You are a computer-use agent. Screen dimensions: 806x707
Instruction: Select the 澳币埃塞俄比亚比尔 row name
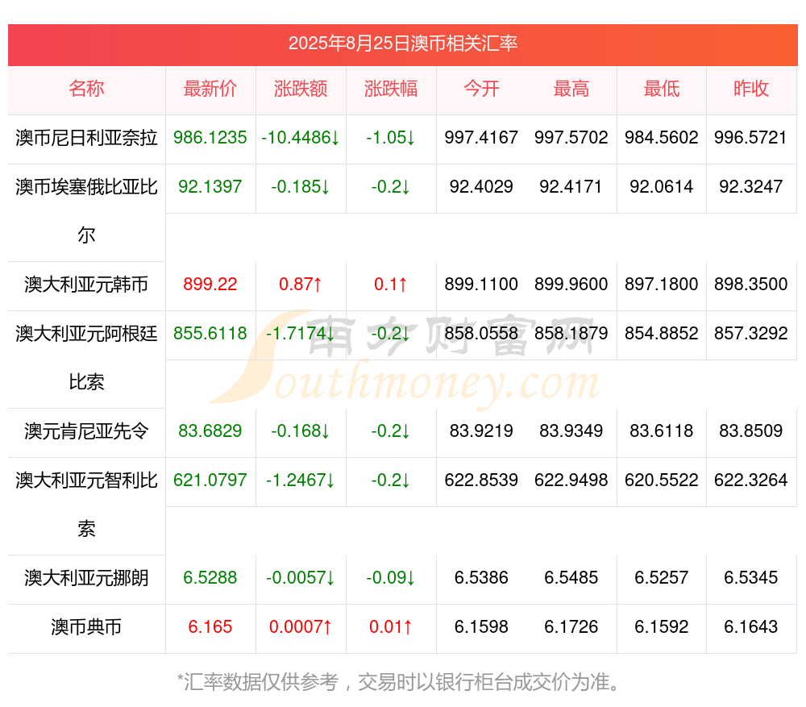pos(86,211)
